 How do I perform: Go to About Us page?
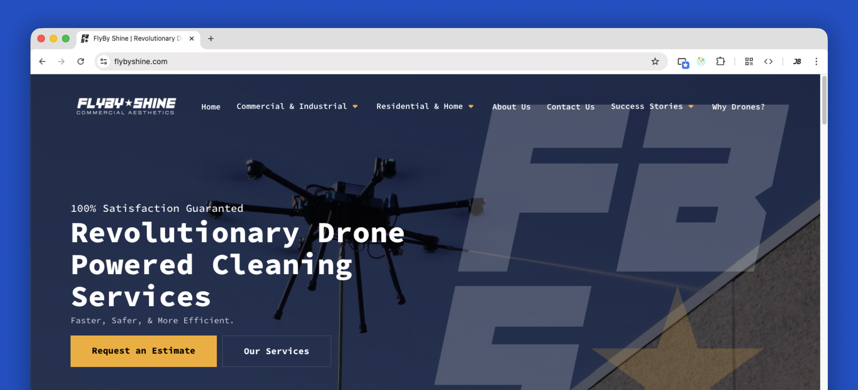point(511,107)
